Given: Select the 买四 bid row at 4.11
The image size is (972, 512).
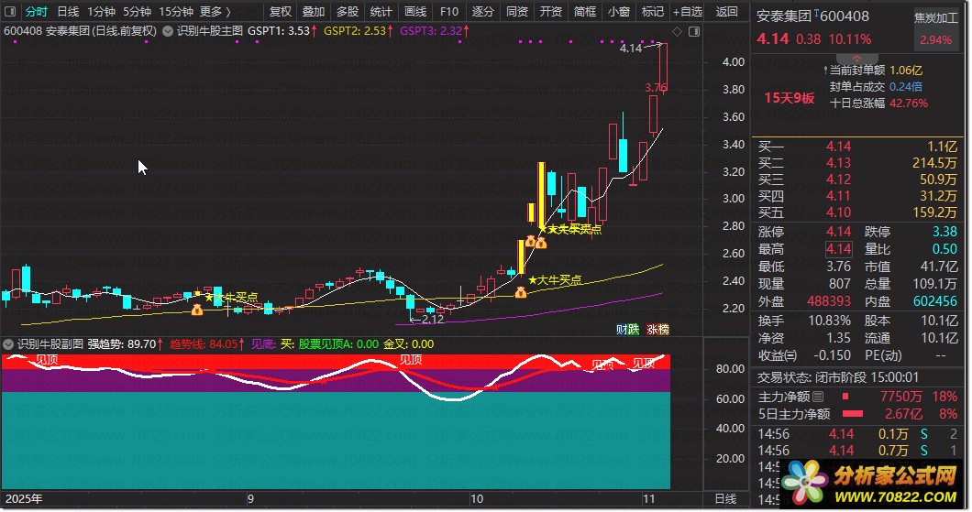Looking at the screenshot, I should [858, 196].
